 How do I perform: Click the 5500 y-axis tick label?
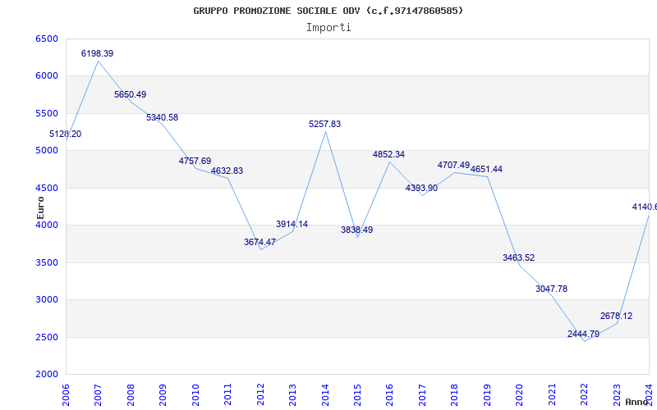coord(47,113)
